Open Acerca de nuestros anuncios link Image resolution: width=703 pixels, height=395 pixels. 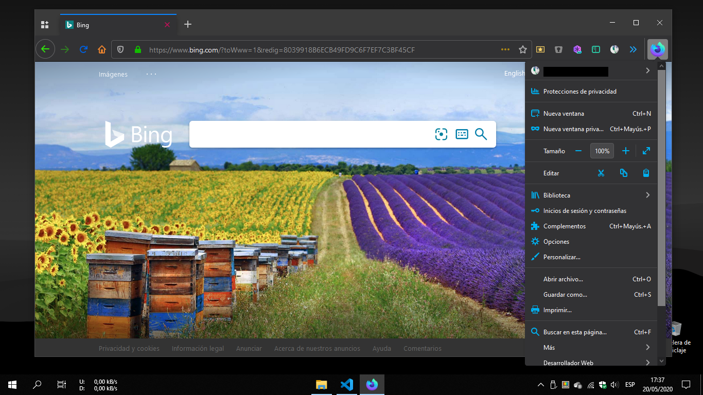(317, 348)
